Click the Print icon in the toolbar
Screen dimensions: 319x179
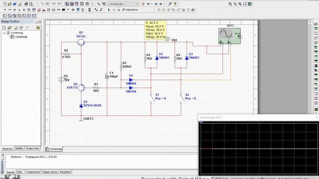(x=26, y=4)
